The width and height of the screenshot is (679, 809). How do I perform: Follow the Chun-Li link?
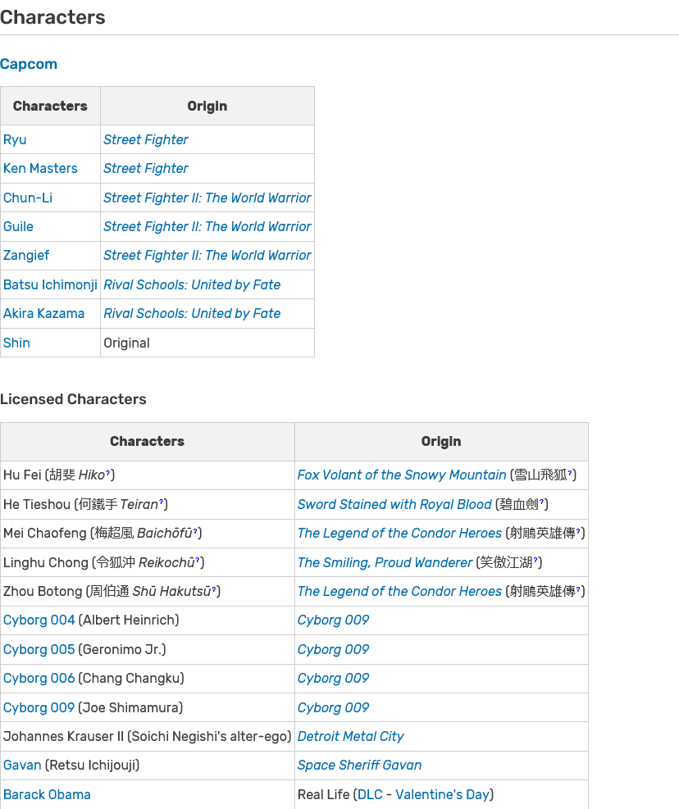click(28, 198)
